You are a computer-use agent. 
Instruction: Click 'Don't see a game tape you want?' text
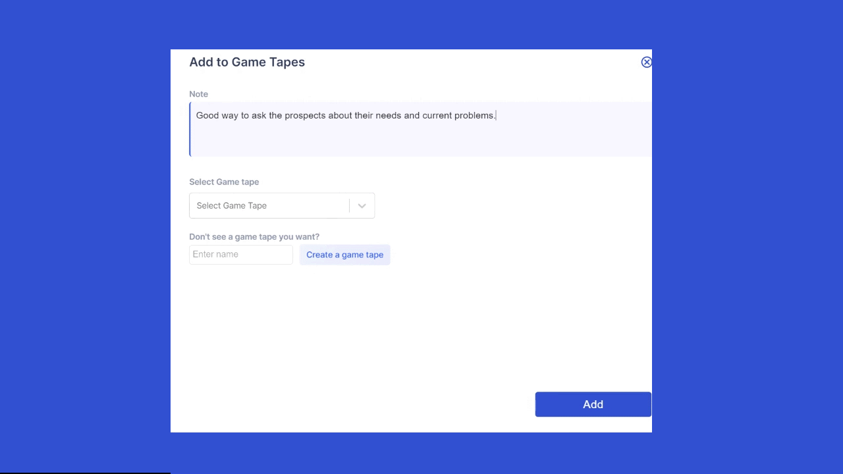pos(254,236)
